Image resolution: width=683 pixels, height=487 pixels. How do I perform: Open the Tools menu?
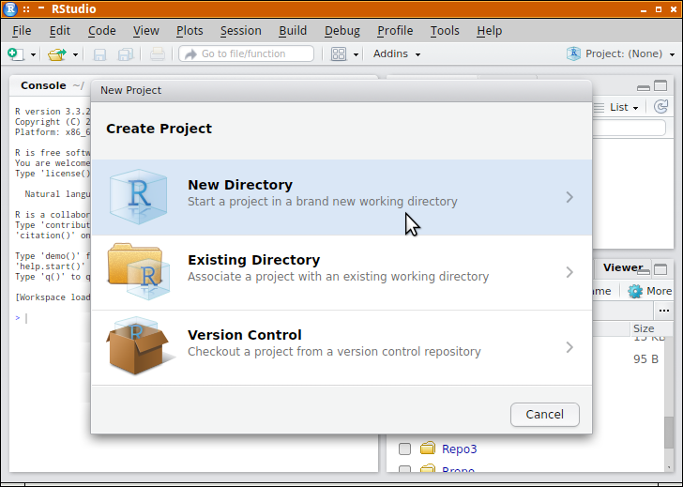pos(445,31)
